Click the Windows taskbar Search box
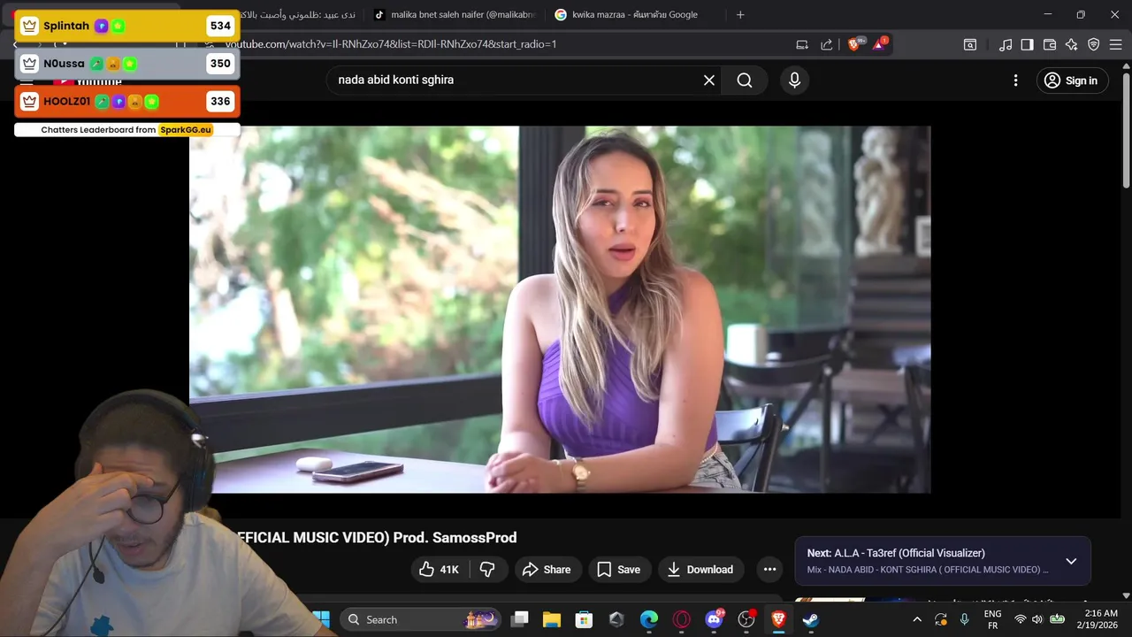The height and width of the screenshot is (637, 1132). point(420,619)
